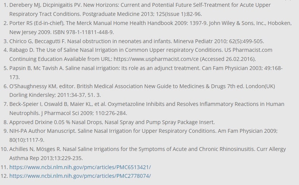Click the "Accessed 26.02.2016" text

228,59
